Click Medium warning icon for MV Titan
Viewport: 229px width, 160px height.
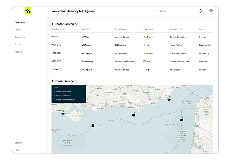[144, 37]
